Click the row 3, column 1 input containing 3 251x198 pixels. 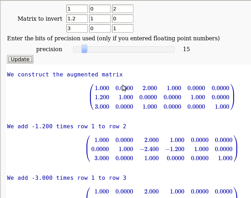[x=77, y=28]
